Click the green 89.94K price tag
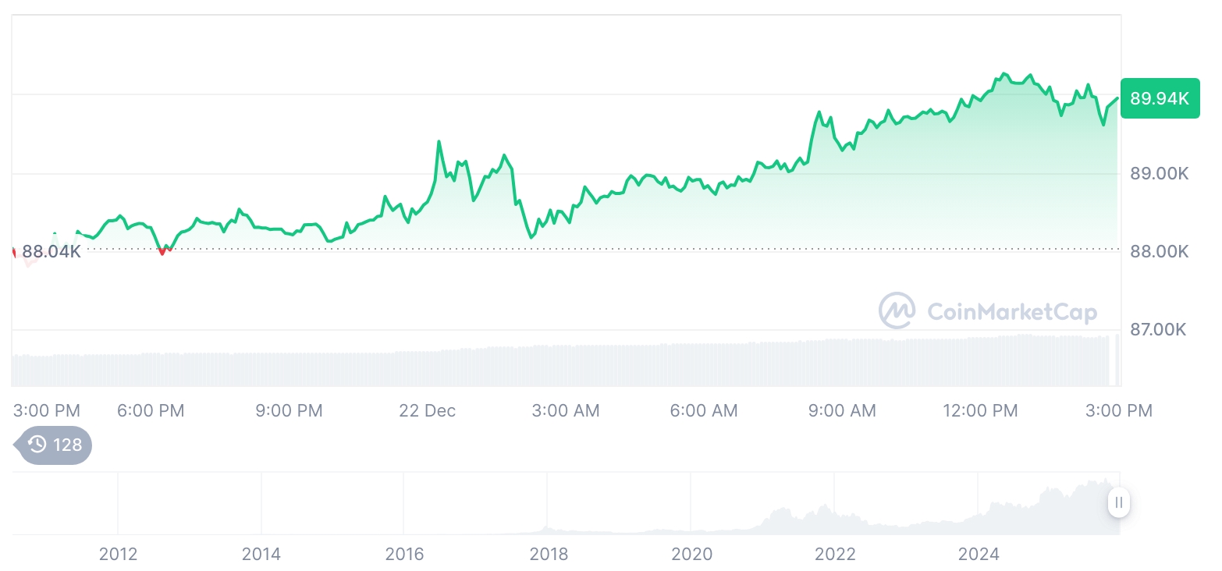The height and width of the screenshot is (571, 1222). click(1160, 98)
